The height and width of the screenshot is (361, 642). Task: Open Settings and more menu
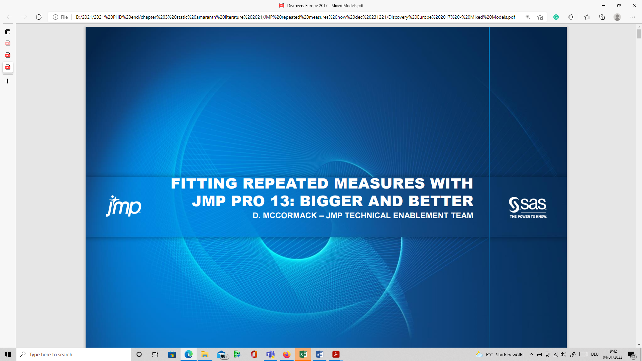click(632, 17)
